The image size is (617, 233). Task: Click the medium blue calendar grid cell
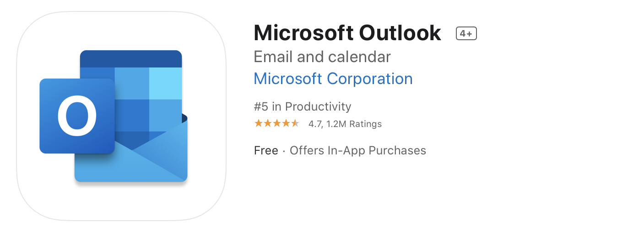click(132, 83)
